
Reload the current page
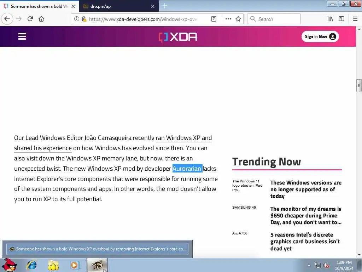tap(30, 19)
